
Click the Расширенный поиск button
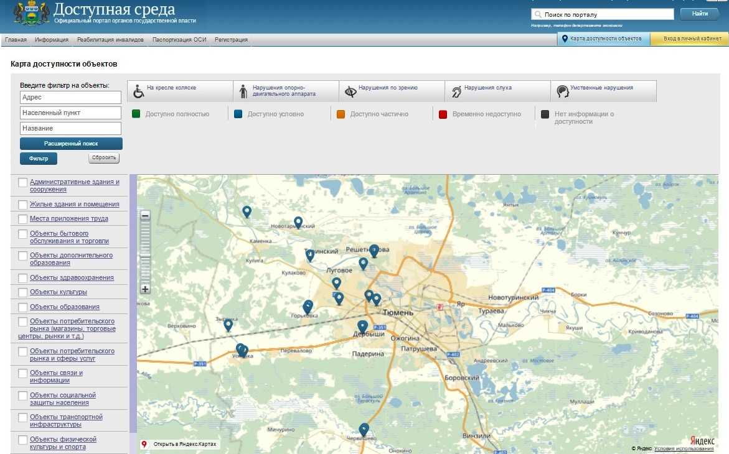click(71, 143)
